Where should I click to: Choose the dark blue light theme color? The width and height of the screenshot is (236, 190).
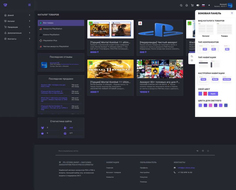[226, 105]
